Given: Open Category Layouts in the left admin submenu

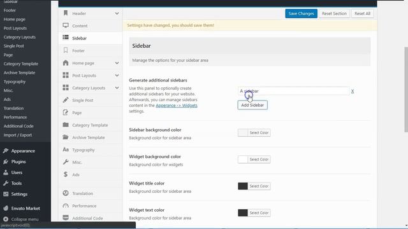Looking at the screenshot, I should point(20,37).
